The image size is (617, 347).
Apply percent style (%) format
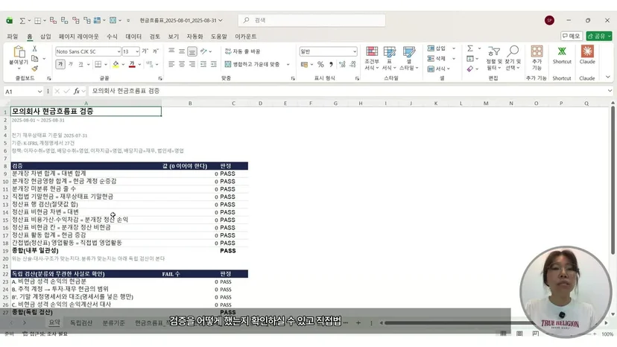pos(320,64)
